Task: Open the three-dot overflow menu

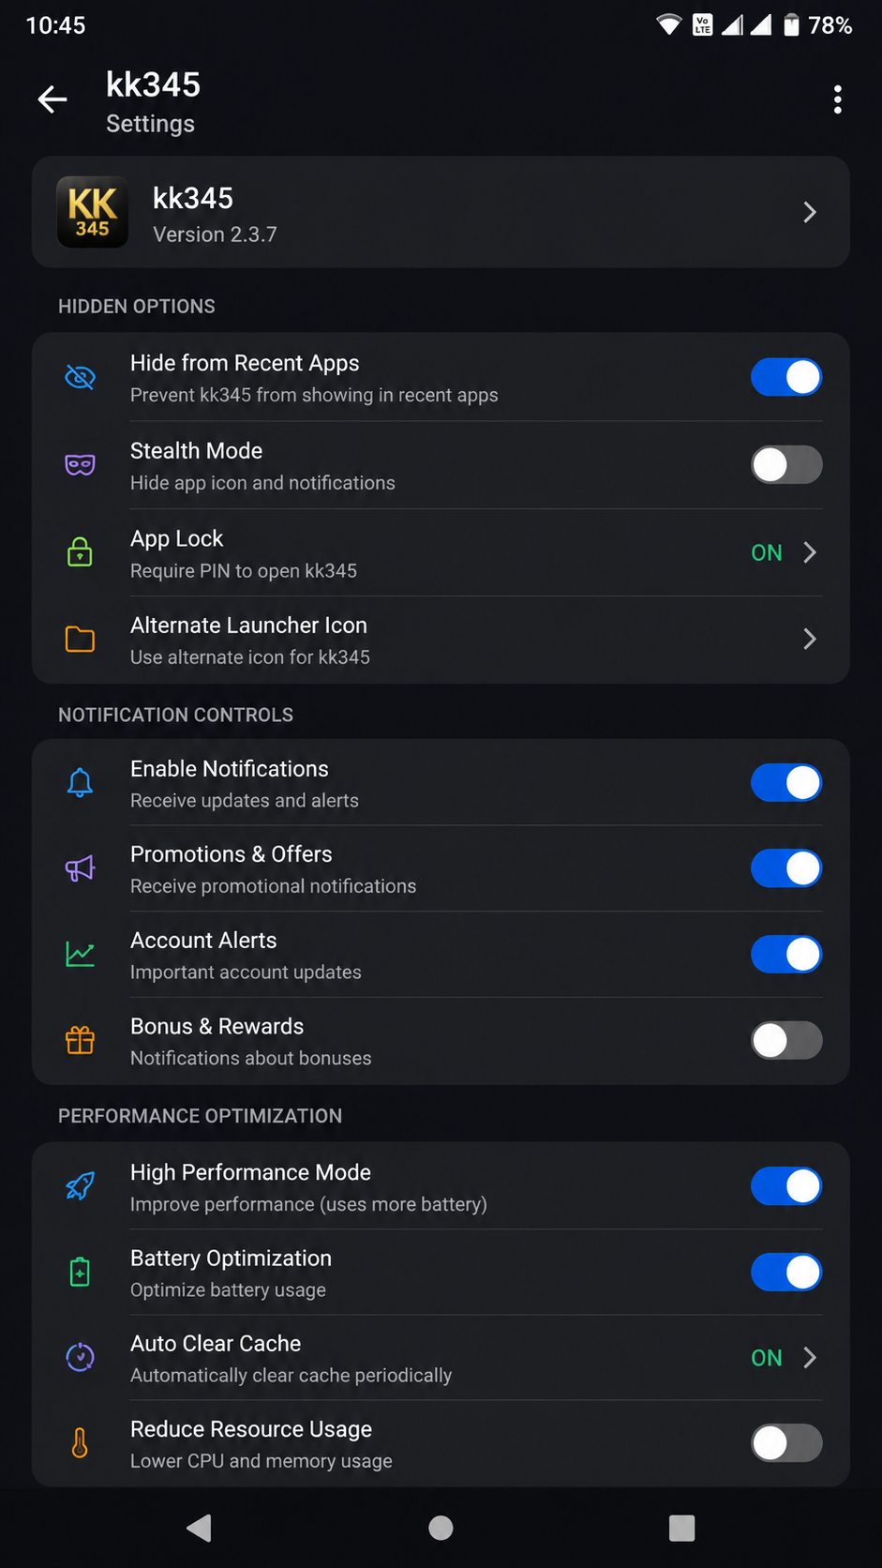Action: point(837,99)
